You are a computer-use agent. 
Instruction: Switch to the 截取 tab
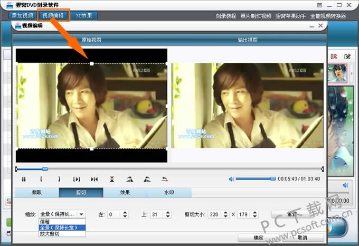point(37,193)
